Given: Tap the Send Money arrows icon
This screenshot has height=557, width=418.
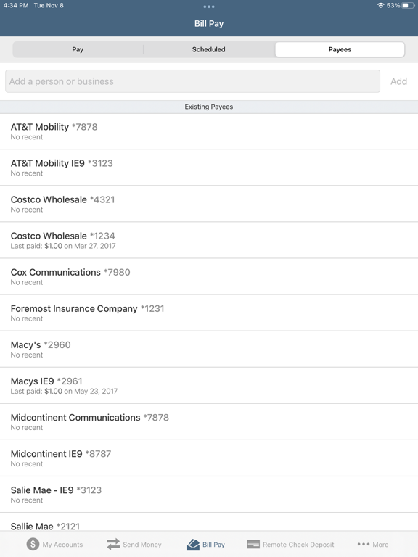Looking at the screenshot, I should 113,544.
